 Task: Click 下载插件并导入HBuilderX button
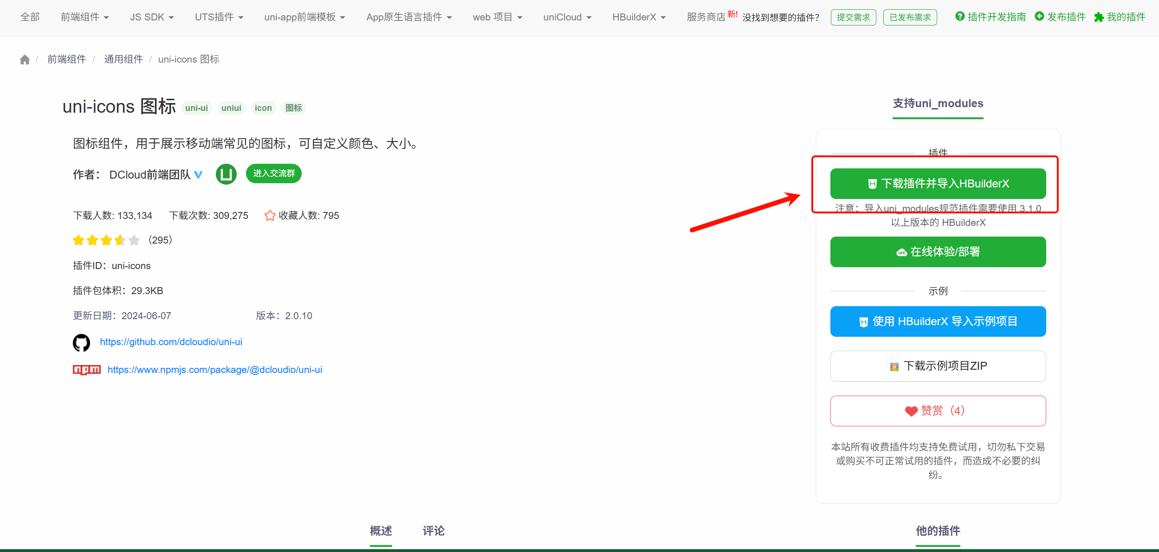click(x=938, y=184)
